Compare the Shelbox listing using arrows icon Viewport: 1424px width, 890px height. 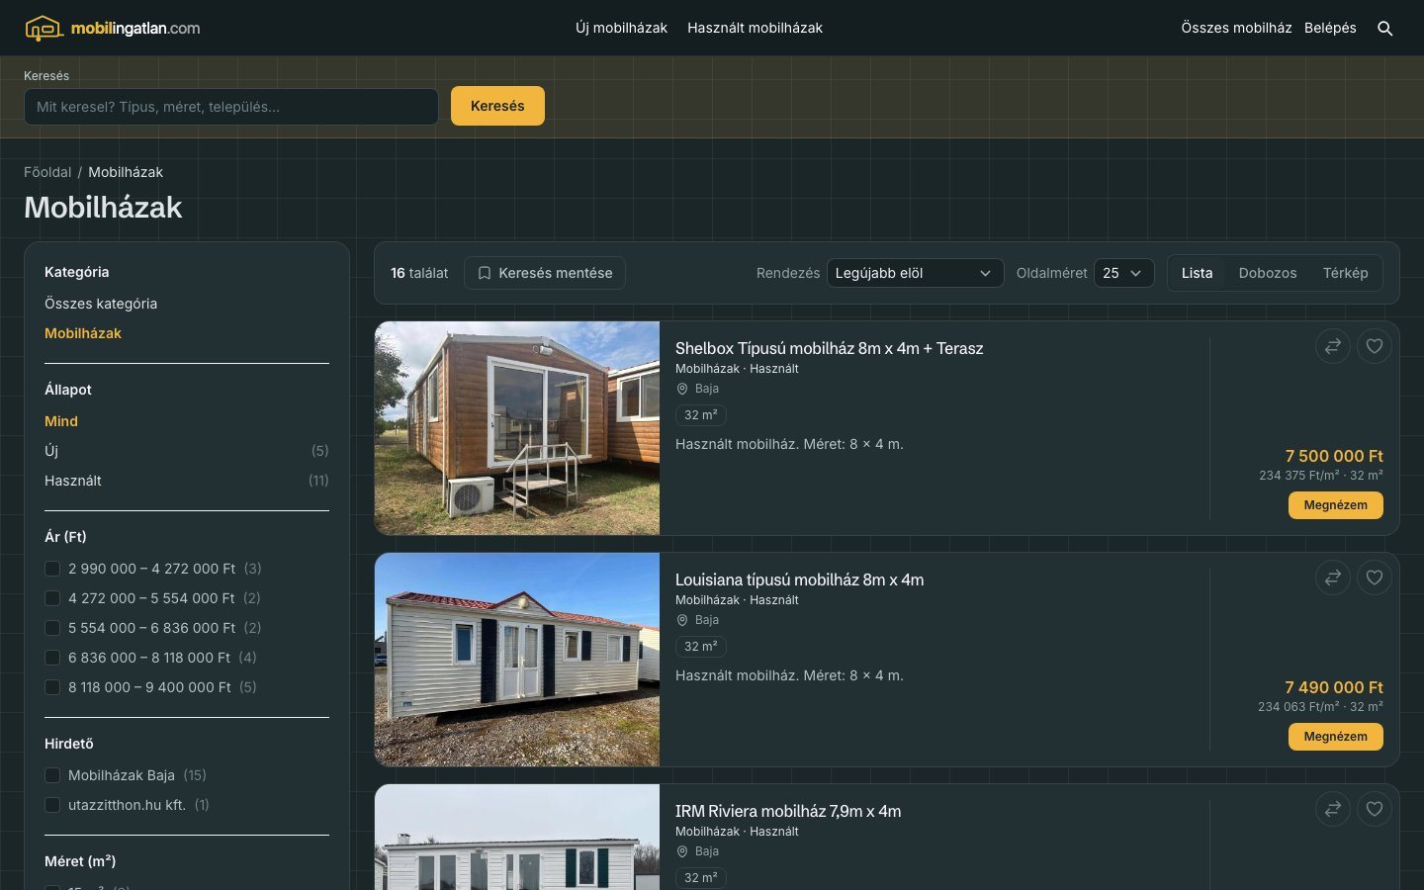tap(1333, 346)
